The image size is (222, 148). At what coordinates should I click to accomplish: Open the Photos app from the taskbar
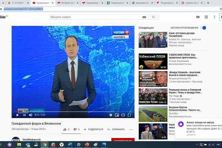pos(104,145)
